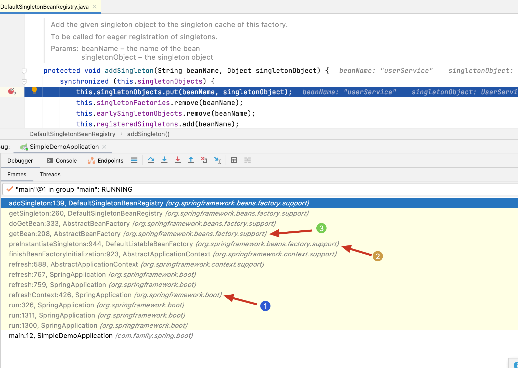Screen dimensions: 518x368
Task: Select frame addSingleton:139
Action: point(260,203)
